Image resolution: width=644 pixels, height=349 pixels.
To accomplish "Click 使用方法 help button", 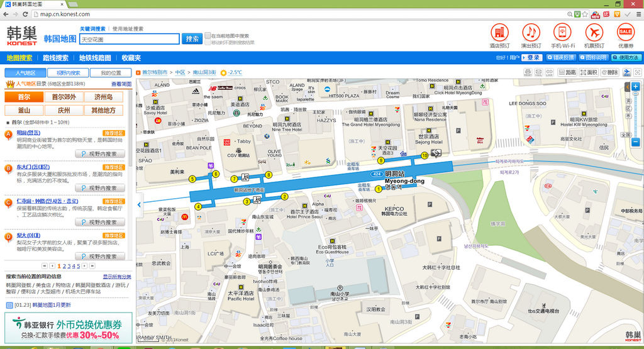I will [x=626, y=58].
